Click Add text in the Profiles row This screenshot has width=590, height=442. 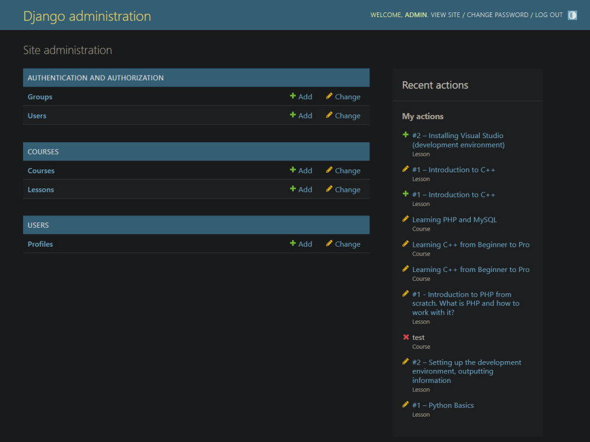[305, 244]
